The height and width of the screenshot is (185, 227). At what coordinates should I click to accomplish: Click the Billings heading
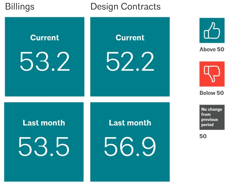20,7
